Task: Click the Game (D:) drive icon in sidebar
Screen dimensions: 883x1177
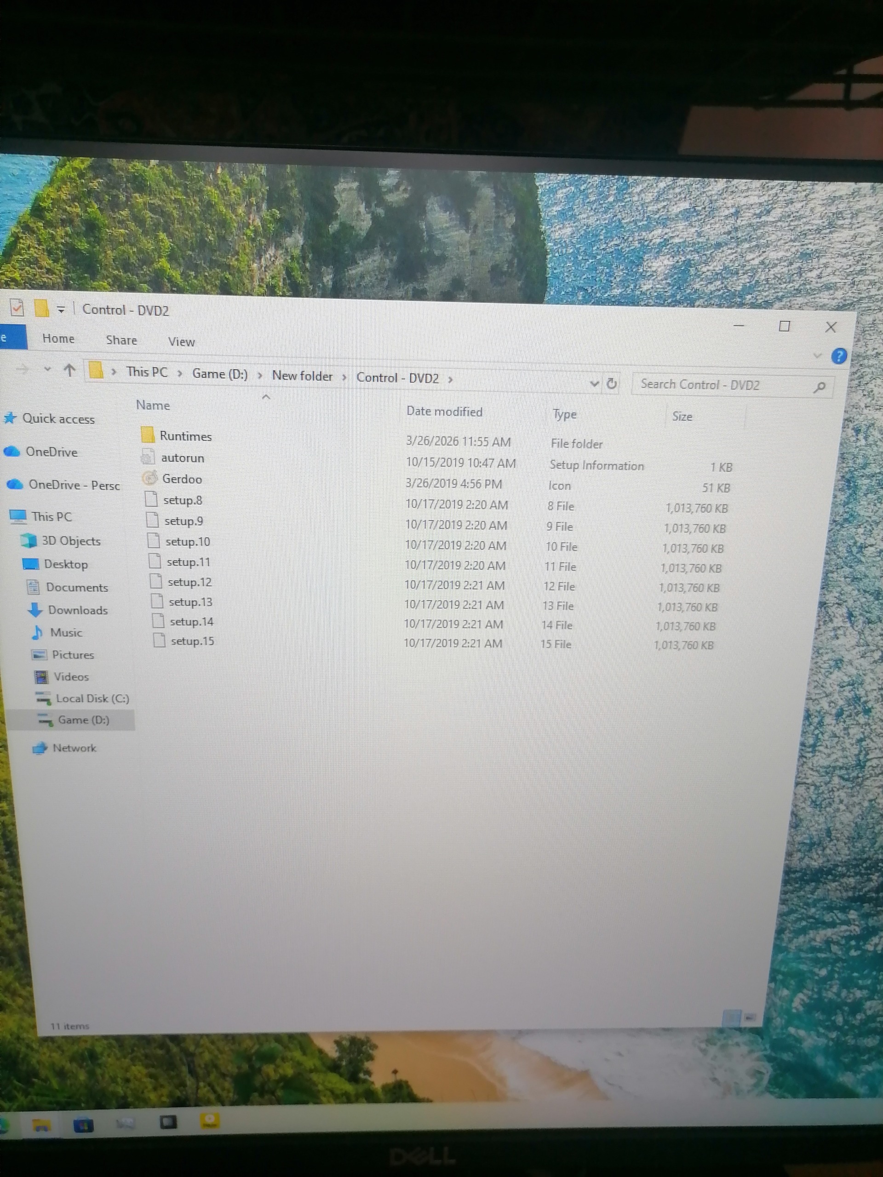Action: pyautogui.click(x=45, y=720)
